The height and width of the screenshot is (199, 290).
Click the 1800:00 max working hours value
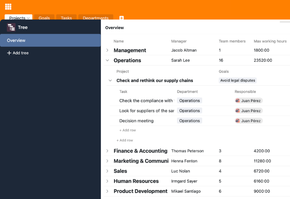pos(261,50)
